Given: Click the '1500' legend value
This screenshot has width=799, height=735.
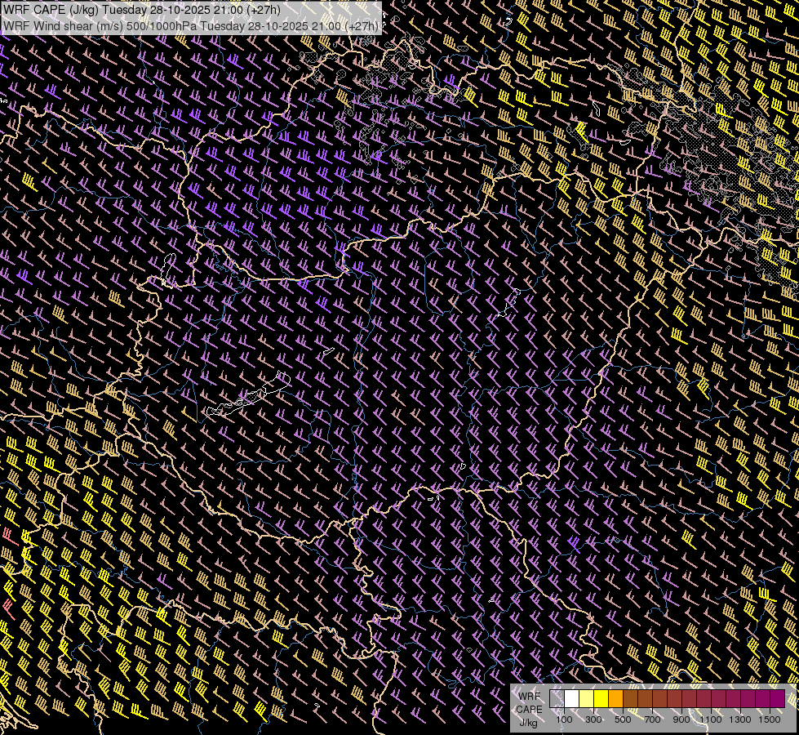Looking at the screenshot, I should [770, 719].
